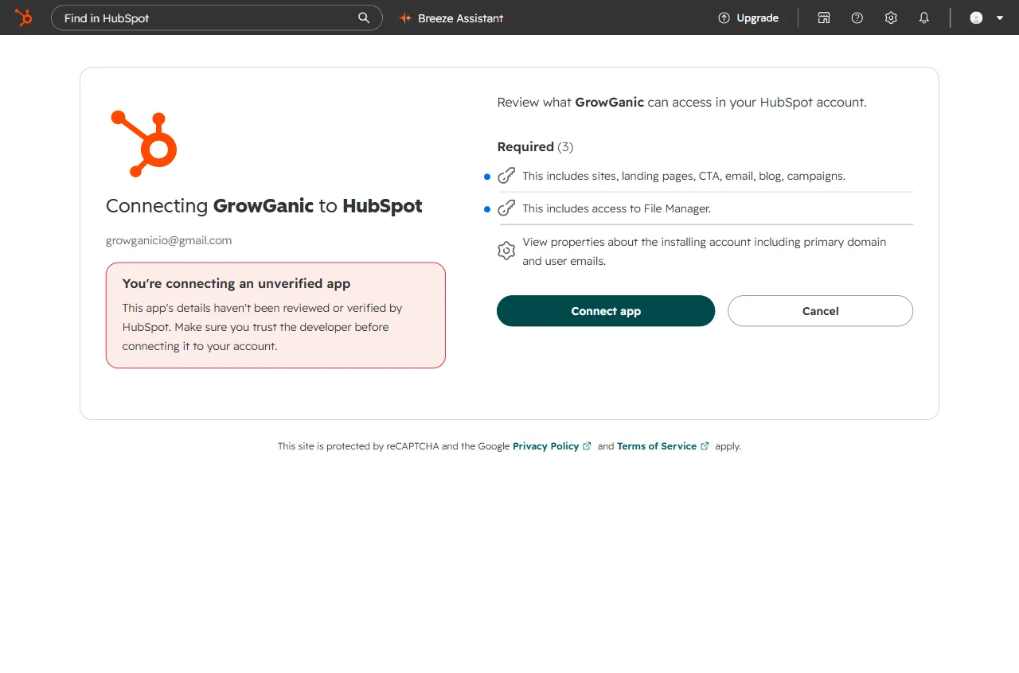Click the Connect app button
This screenshot has height=673, width=1019.
606,311
